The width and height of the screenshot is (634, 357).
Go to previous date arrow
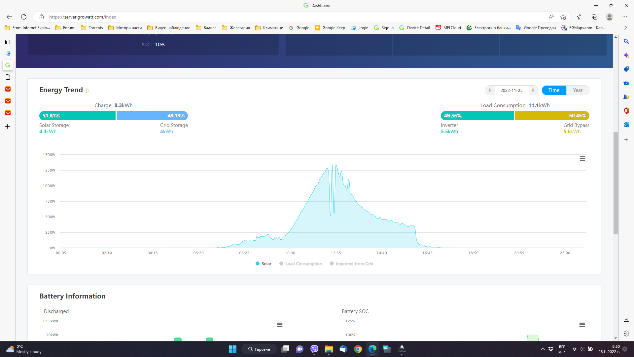tap(490, 90)
